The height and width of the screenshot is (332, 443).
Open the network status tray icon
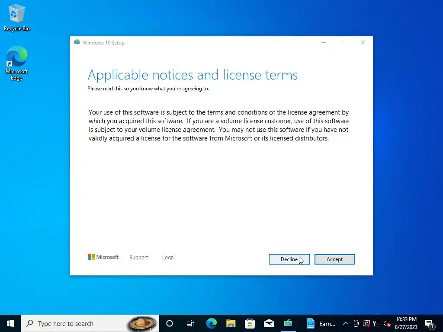pos(377,323)
